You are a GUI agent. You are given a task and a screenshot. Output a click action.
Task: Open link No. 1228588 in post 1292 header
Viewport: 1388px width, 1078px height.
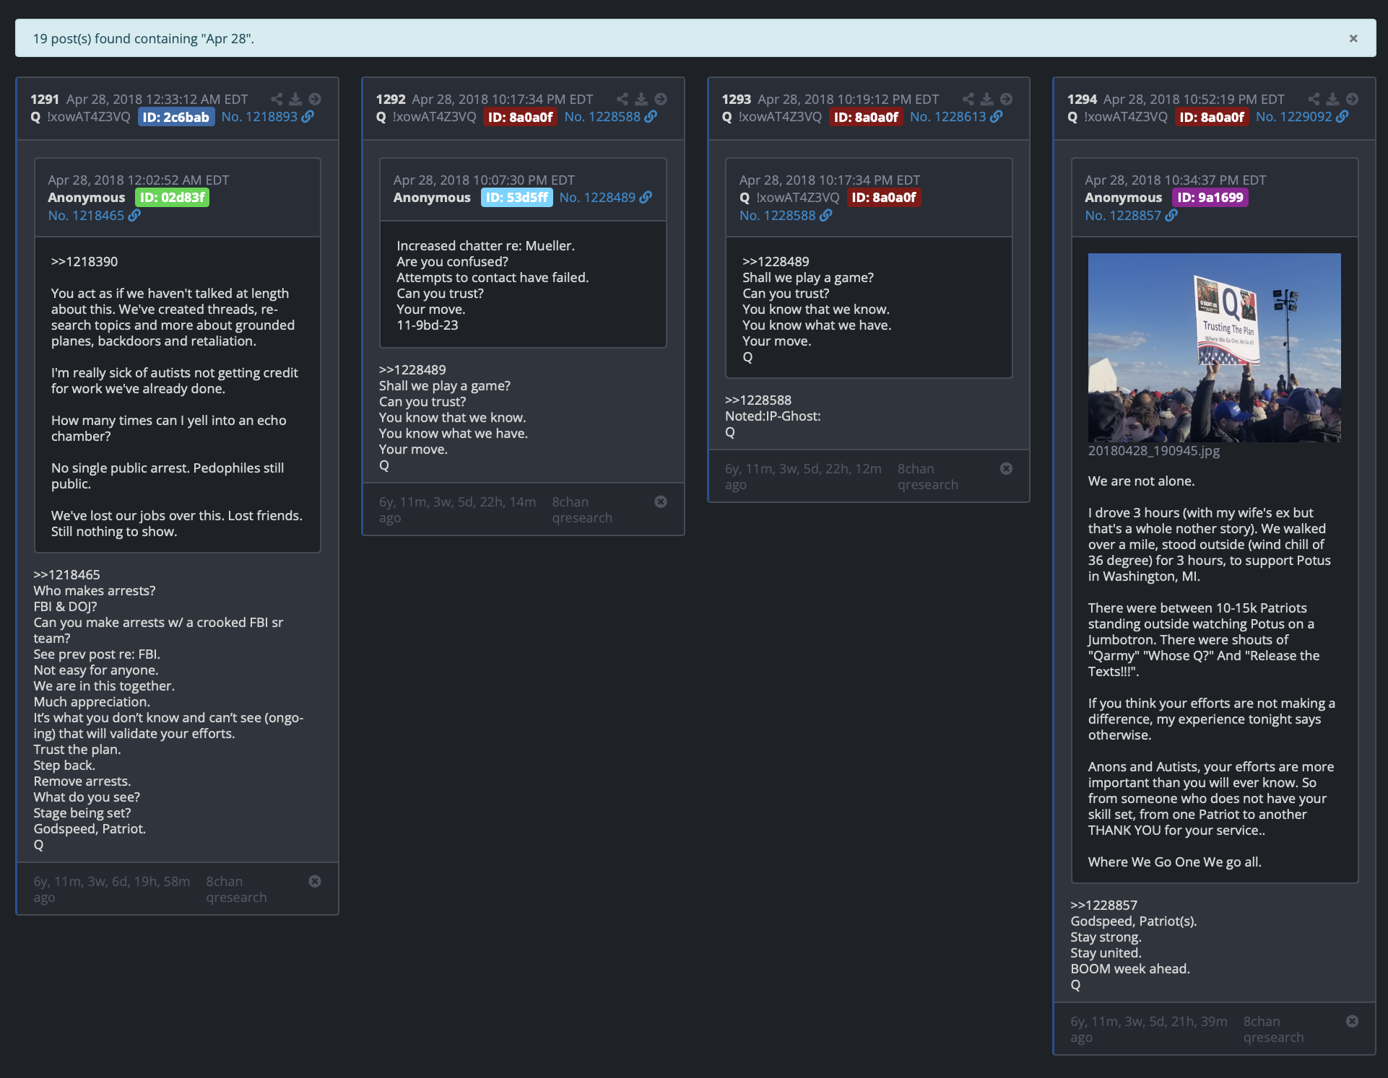tap(610, 117)
